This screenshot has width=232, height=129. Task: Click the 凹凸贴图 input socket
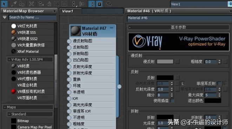click(x=69, y=60)
